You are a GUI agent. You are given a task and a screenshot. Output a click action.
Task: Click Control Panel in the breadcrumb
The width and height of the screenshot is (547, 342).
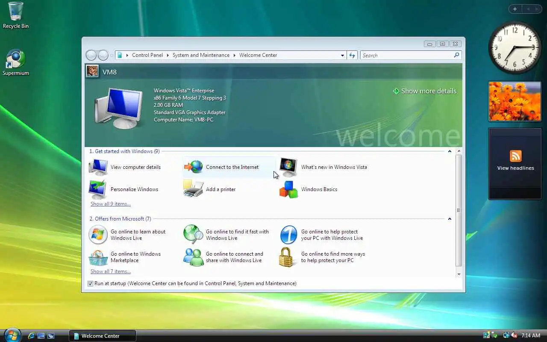[147, 55]
